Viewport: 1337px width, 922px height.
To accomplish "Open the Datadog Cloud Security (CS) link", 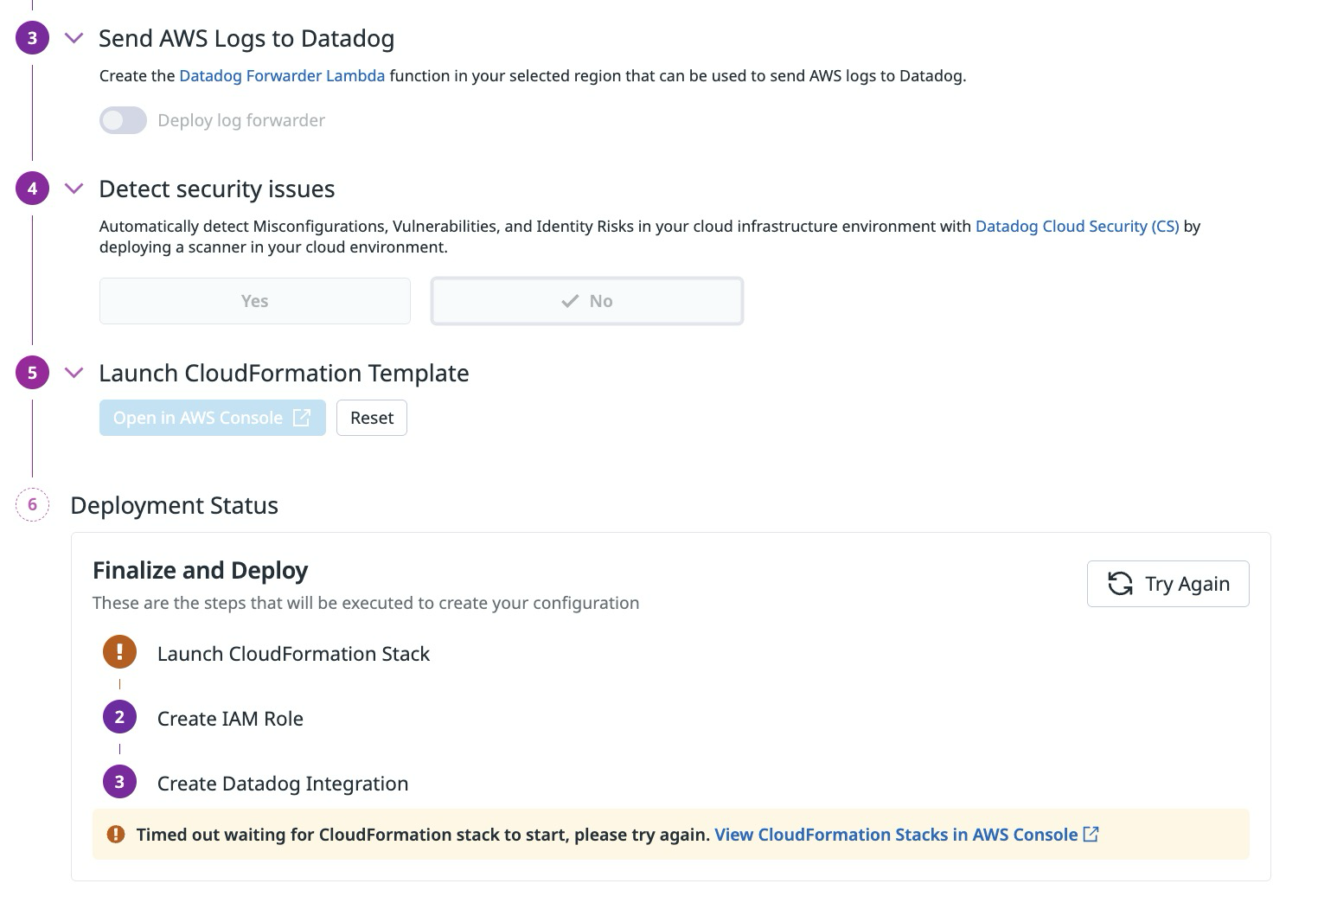I will pos(1077,226).
